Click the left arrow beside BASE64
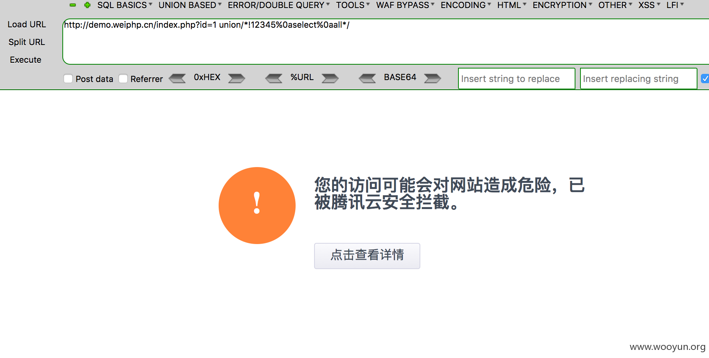The width and height of the screenshot is (709, 358). (368, 78)
